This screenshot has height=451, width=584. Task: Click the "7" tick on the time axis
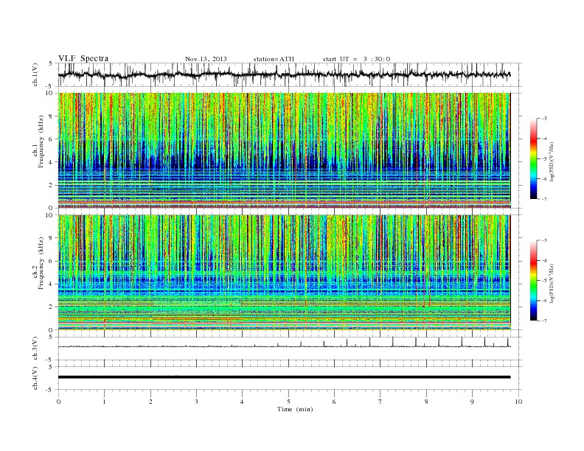point(380,402)
